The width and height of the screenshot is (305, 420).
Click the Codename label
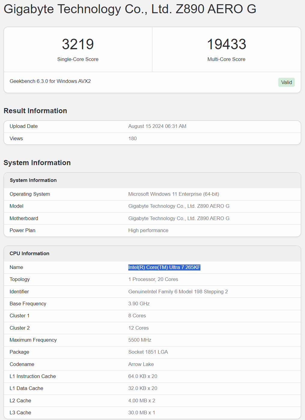22,364
